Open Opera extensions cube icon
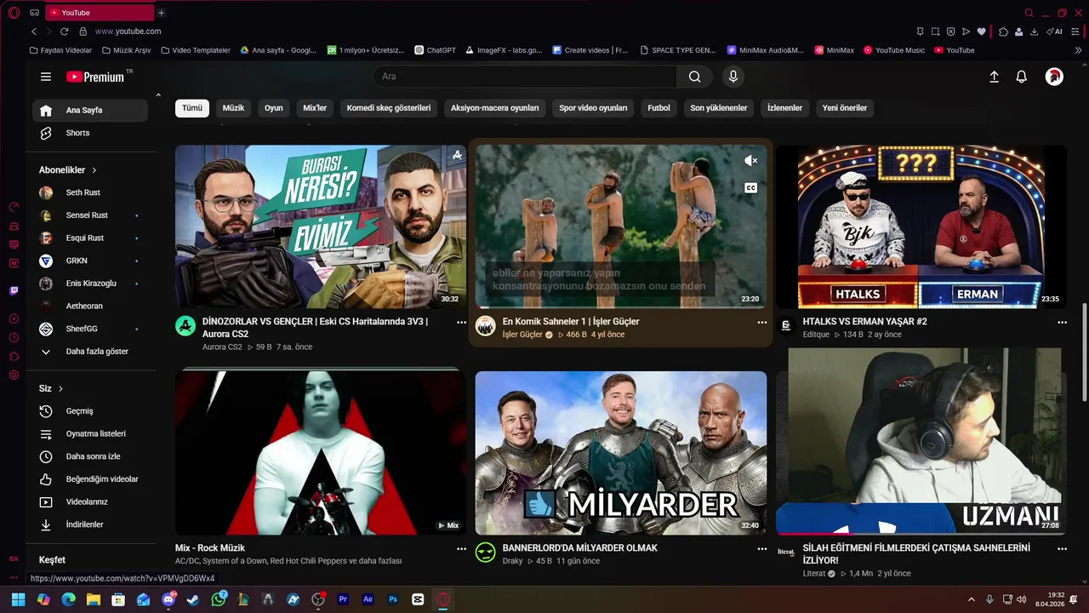 tap(1003, 32)
